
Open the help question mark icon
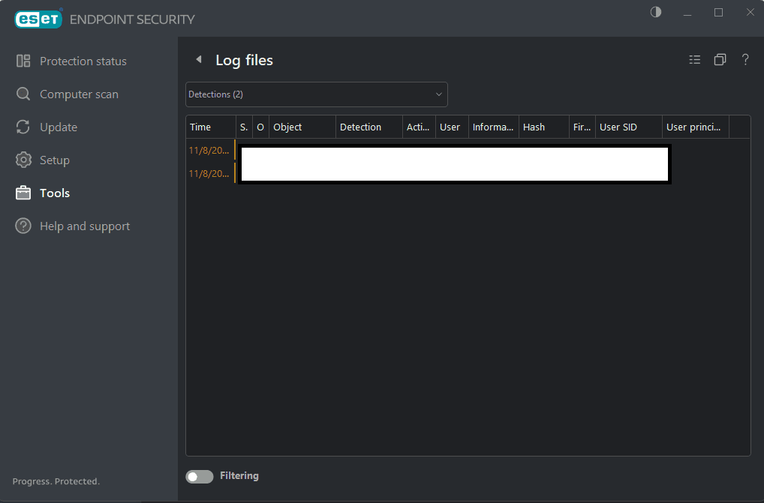pos(745,60)
